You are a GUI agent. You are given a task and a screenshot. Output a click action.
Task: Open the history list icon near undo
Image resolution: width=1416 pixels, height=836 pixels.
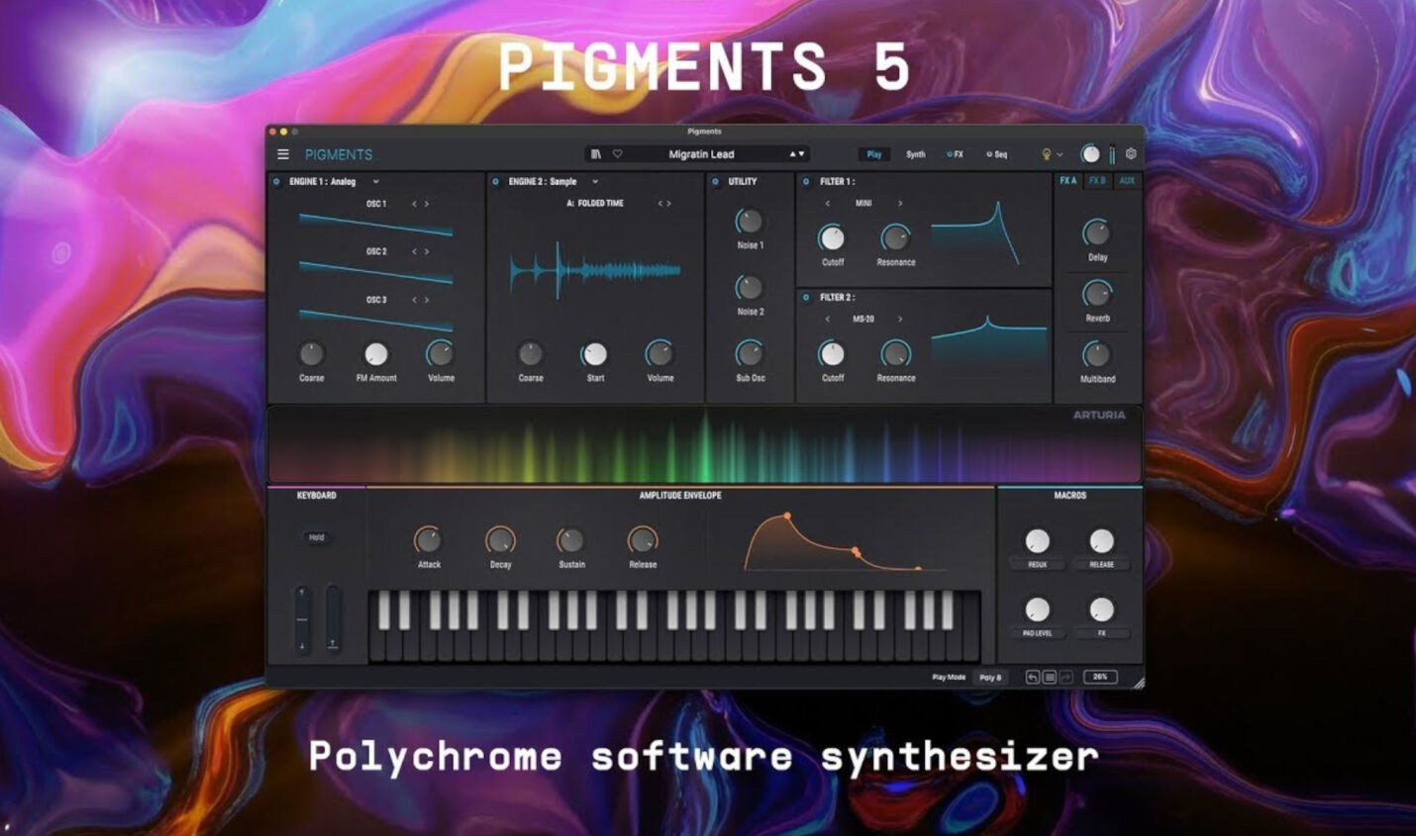coord(1050,677)
